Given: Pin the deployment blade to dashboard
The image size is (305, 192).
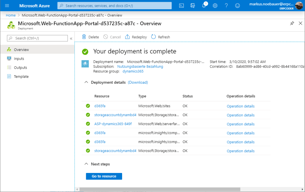Looking at the screenshot, I should point(292,23).
